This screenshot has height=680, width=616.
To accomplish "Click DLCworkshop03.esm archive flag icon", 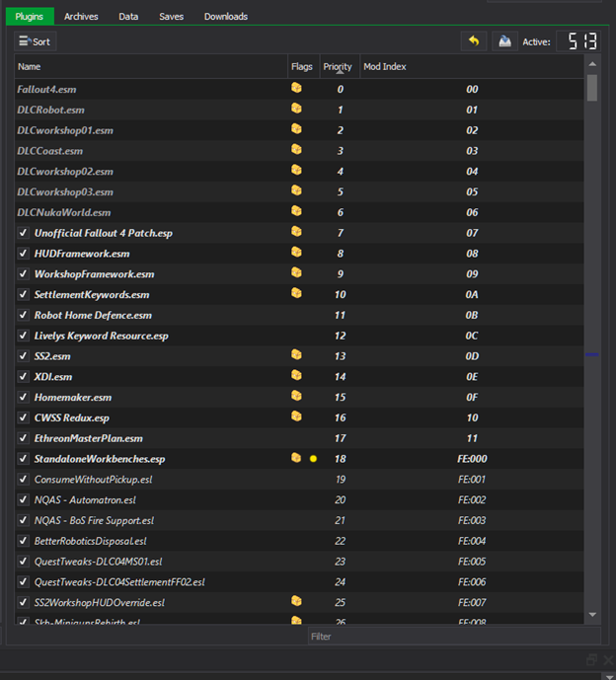I will tap(296, 190).
